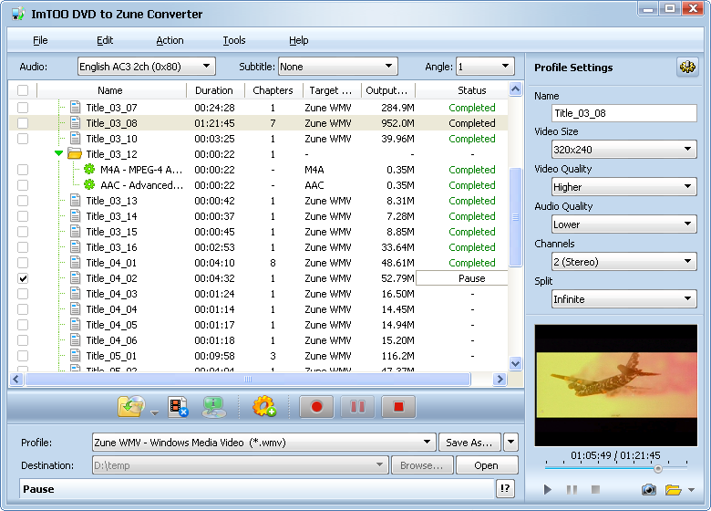Open the Audio Quality dropdown

click(x=624, y=224)
